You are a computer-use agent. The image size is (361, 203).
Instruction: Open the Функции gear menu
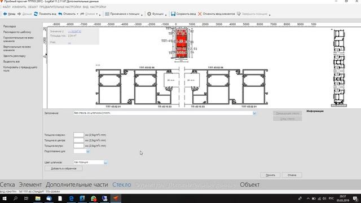click(x=155, y=14)
